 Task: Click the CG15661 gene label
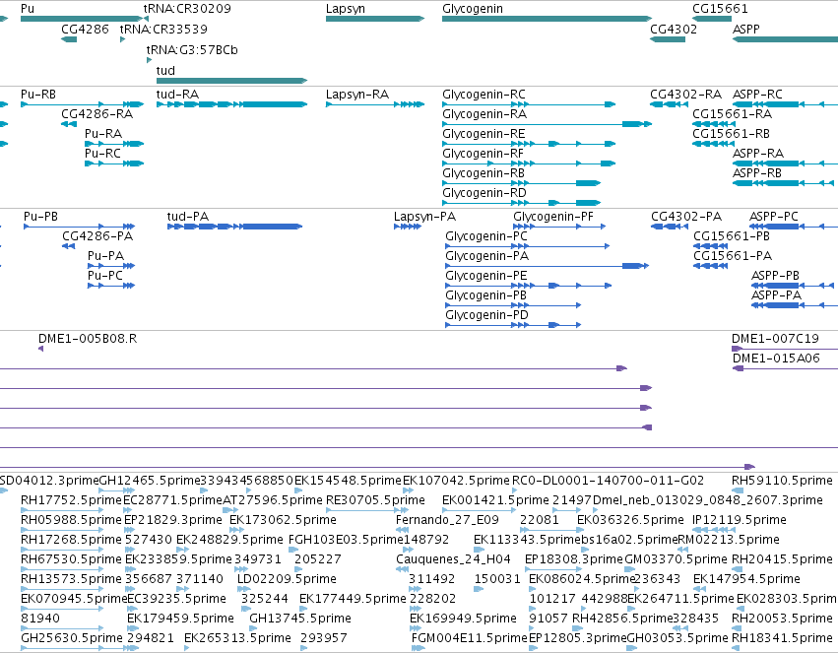click(x=720, y=9)
